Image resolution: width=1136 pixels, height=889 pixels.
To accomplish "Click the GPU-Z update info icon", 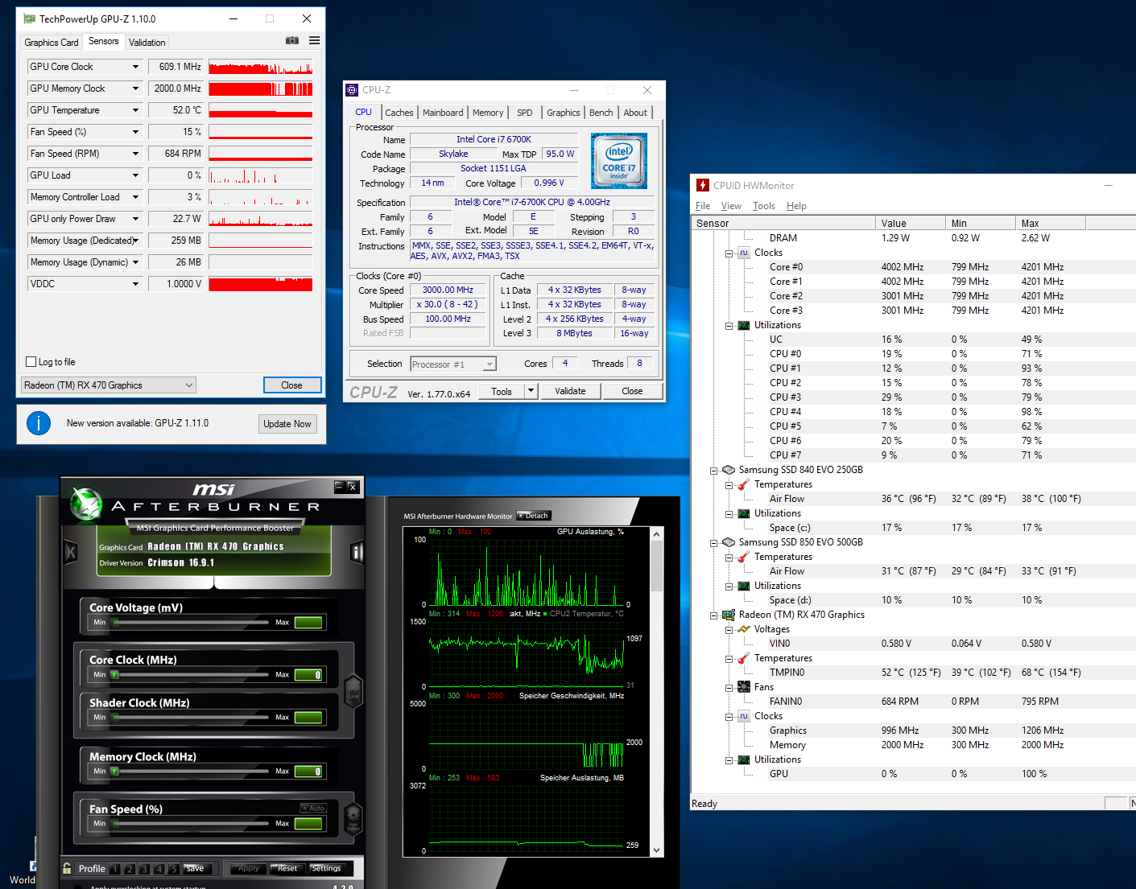I will click(39, 423).
